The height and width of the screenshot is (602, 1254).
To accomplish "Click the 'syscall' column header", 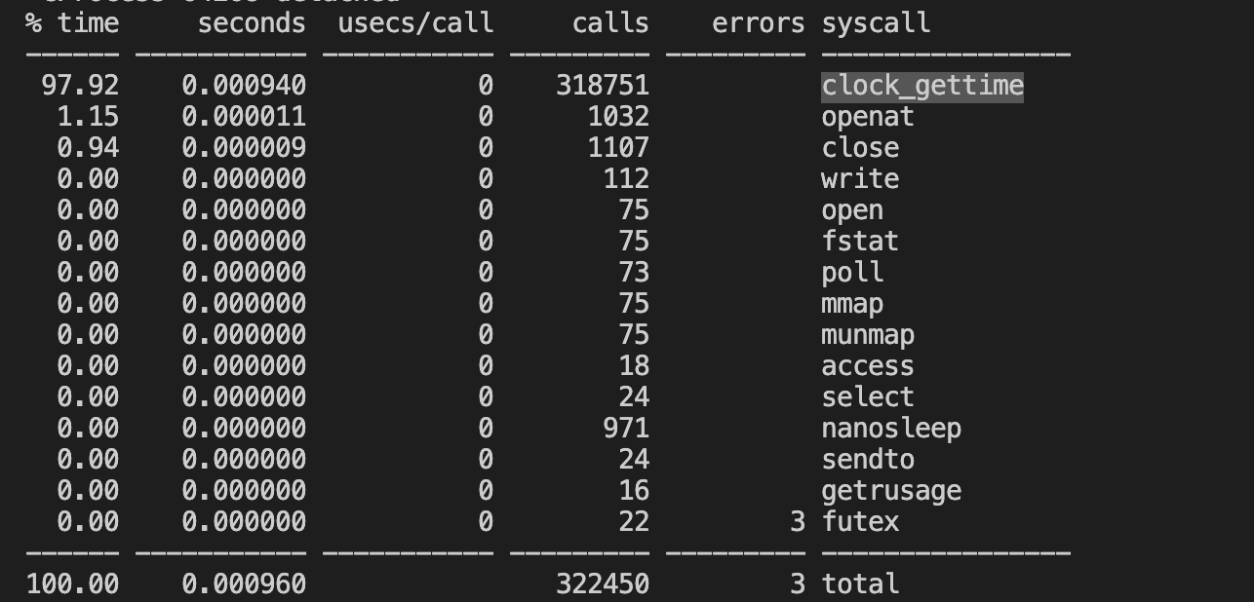I will click(x=876, y=23).
